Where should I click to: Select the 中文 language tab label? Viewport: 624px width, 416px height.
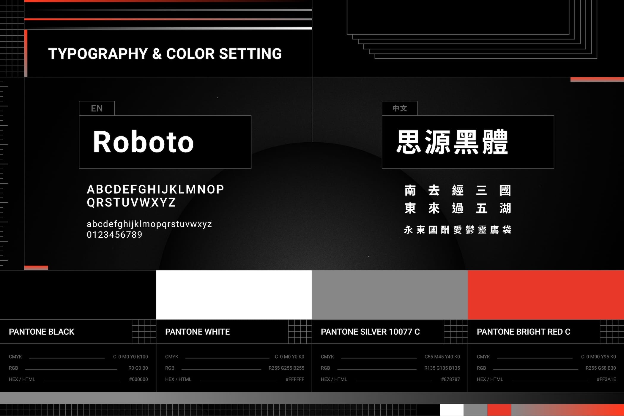(400, 108)
